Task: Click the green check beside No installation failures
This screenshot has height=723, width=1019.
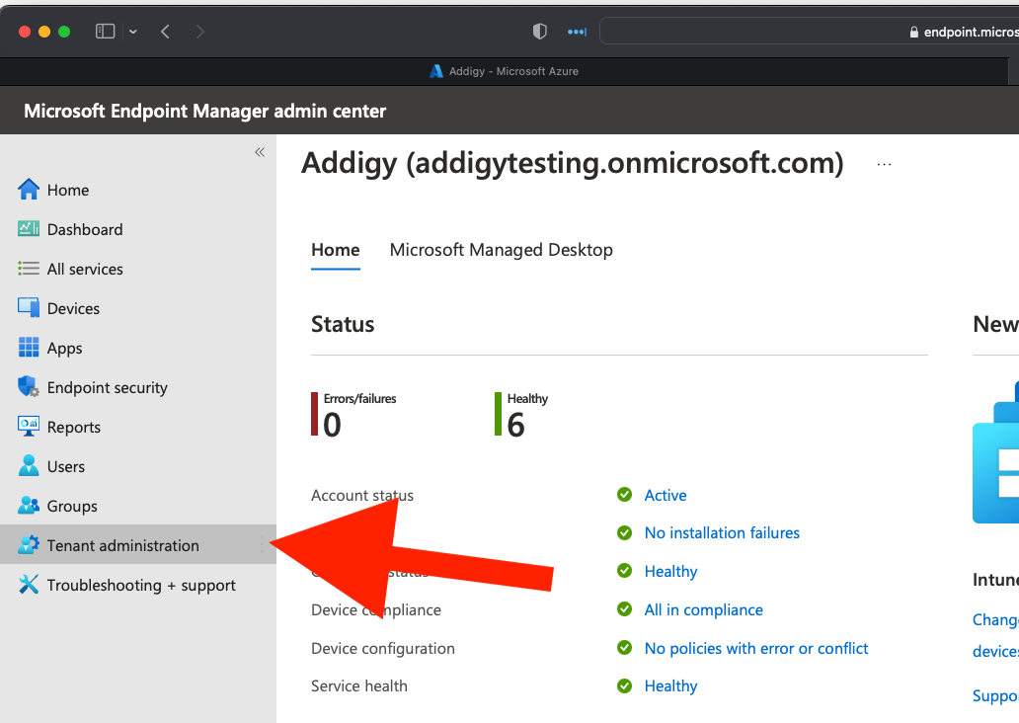Action: 624,533
